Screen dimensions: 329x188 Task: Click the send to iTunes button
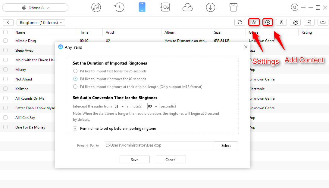295,23
